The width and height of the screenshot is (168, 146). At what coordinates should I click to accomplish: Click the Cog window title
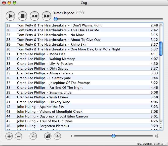[84, 3]
